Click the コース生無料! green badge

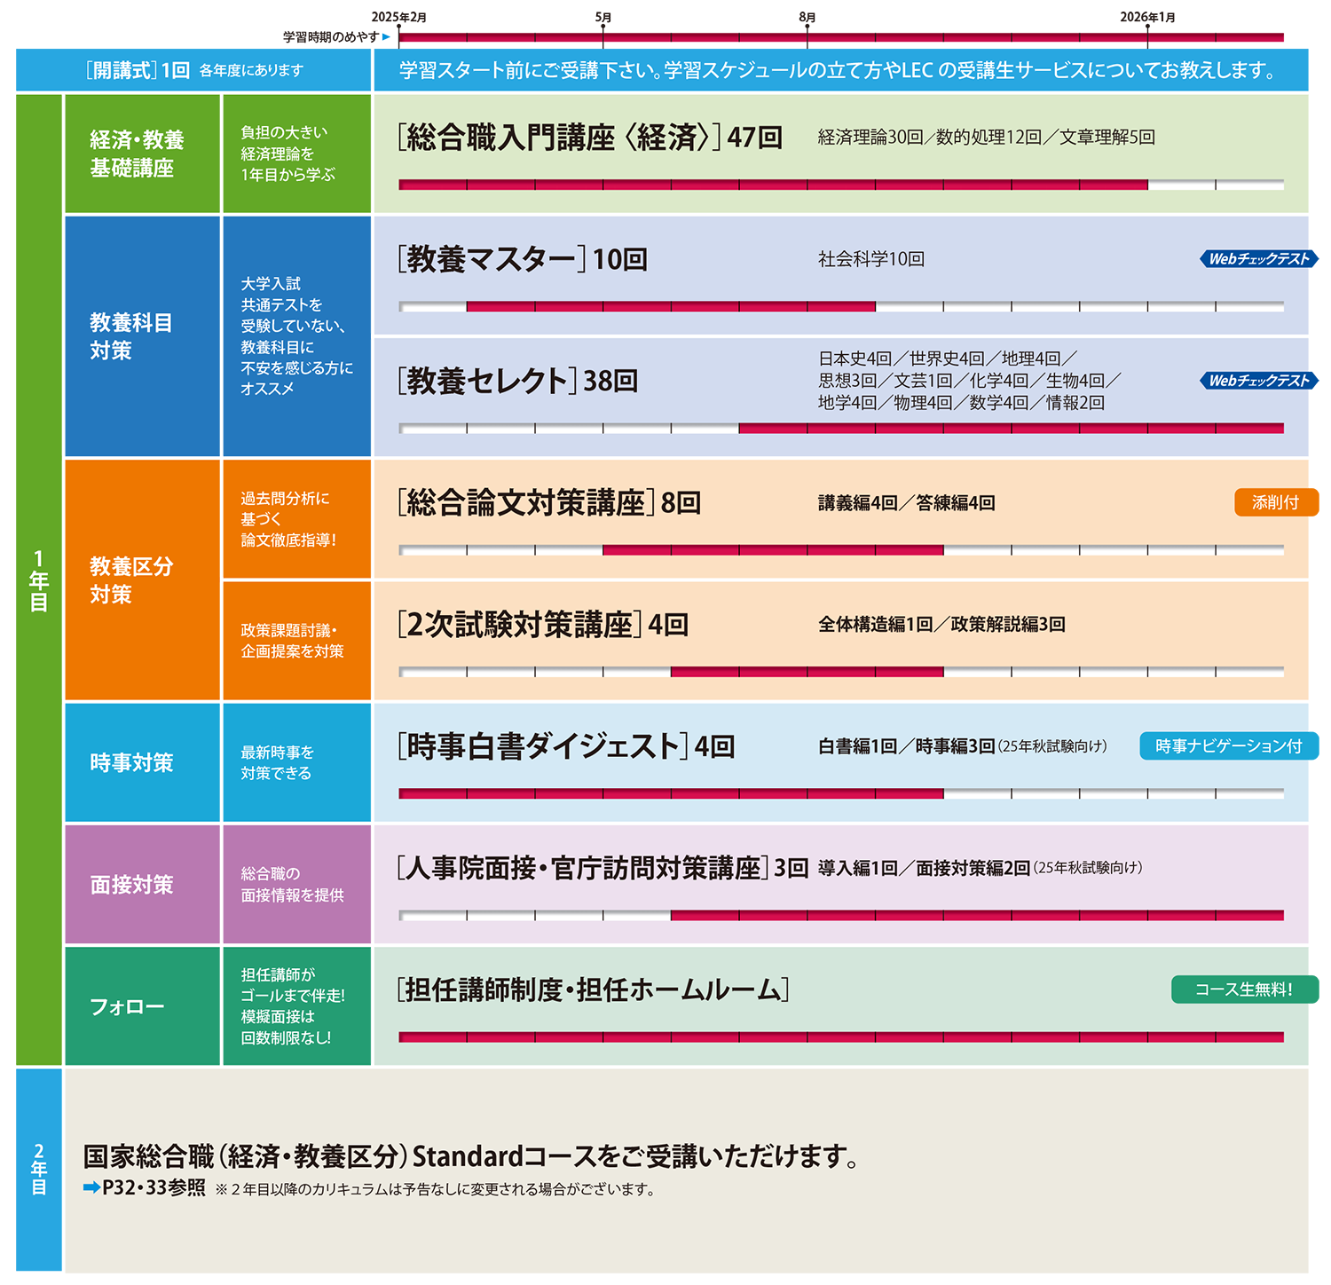[x=1244, y=989]
